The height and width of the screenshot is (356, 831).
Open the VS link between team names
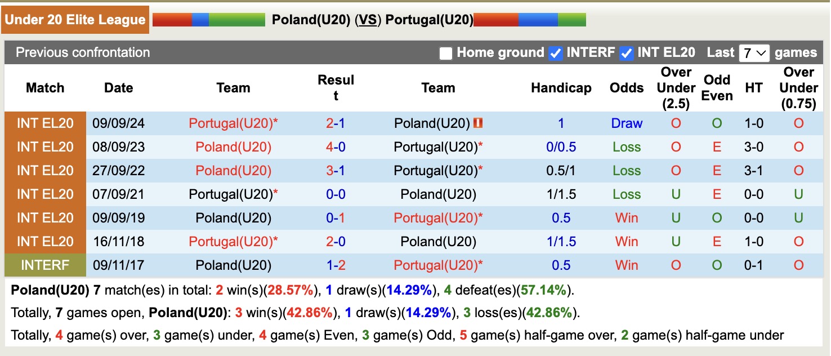coord(368,20)
